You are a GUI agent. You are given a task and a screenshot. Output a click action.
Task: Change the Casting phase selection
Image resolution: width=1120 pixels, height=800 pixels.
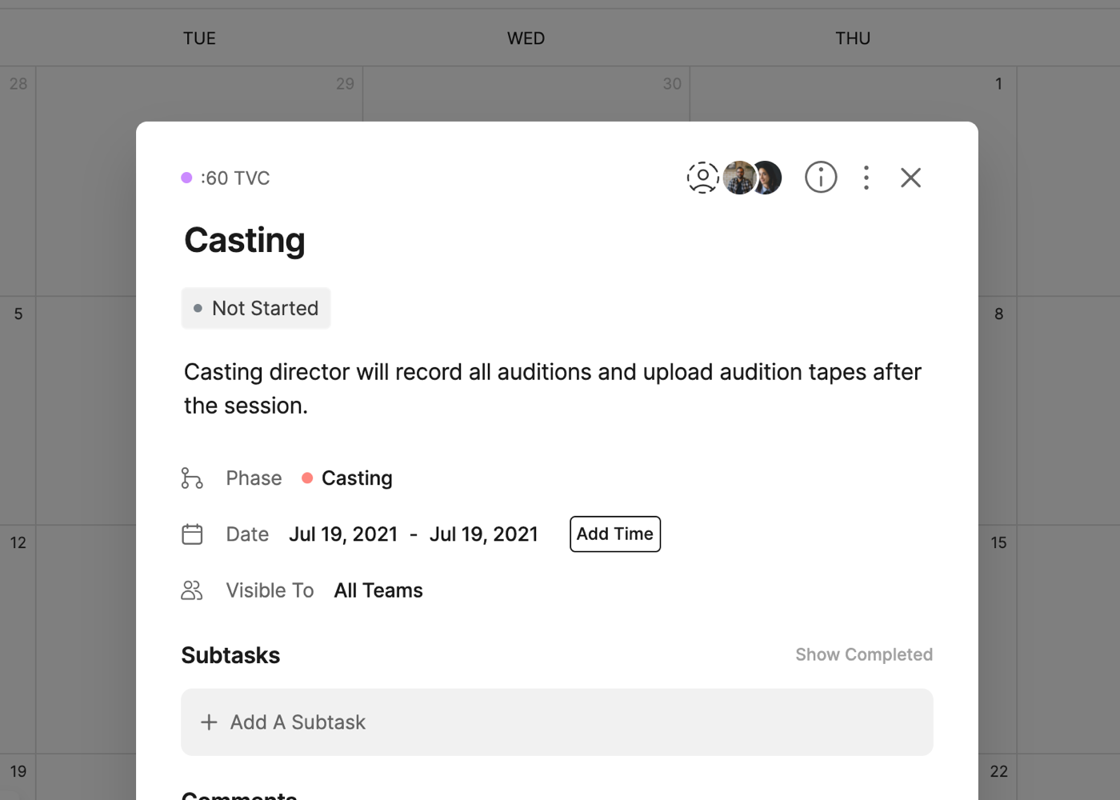[x=356, y=478]
